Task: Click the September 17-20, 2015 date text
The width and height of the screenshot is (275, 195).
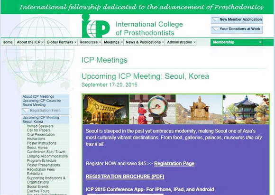Action: tap(109, 85)
